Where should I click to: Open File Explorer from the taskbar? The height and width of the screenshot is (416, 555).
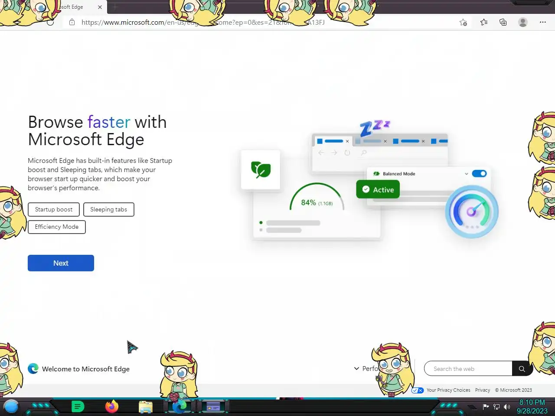(146, 407)
